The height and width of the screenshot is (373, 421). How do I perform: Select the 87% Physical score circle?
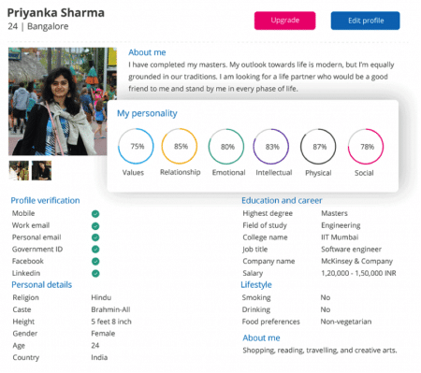tap(318, 147)
